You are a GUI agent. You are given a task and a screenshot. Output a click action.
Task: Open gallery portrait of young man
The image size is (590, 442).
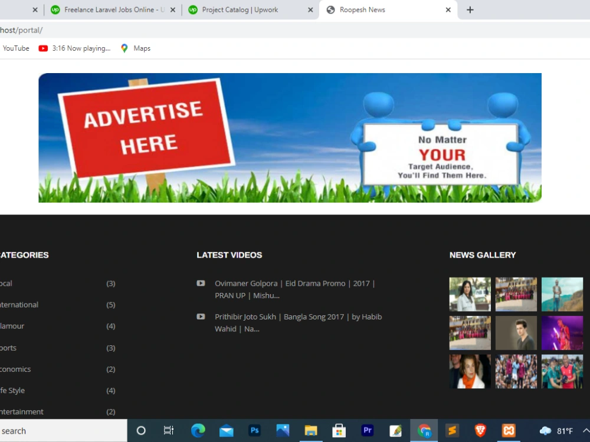tap(516, 333)
